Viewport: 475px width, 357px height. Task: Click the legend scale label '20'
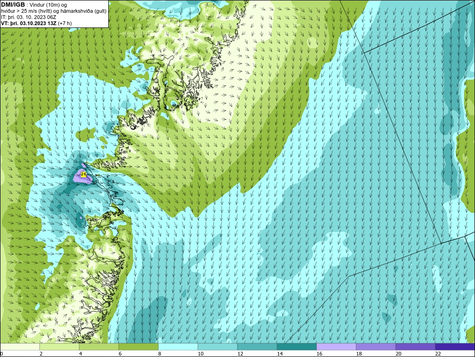tap(399, 354)
